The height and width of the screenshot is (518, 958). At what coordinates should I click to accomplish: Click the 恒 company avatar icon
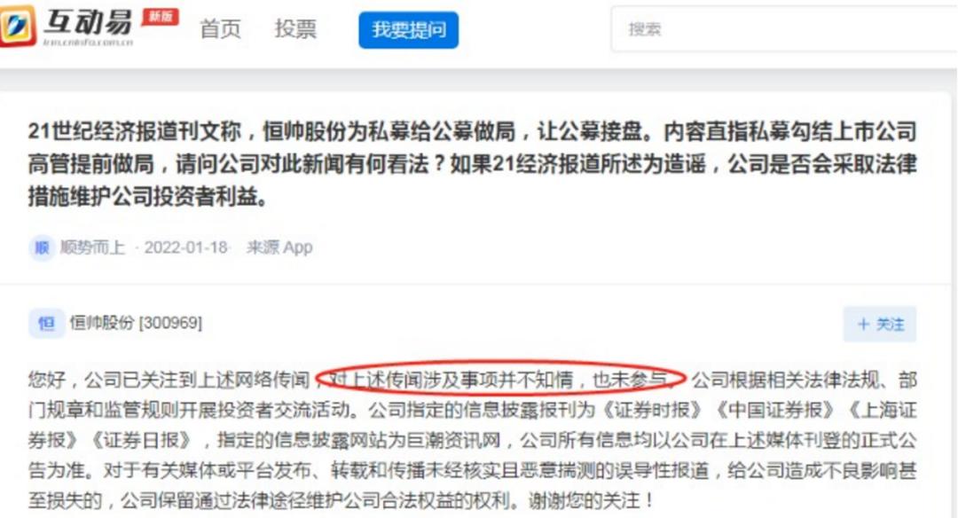click(46, 323)
